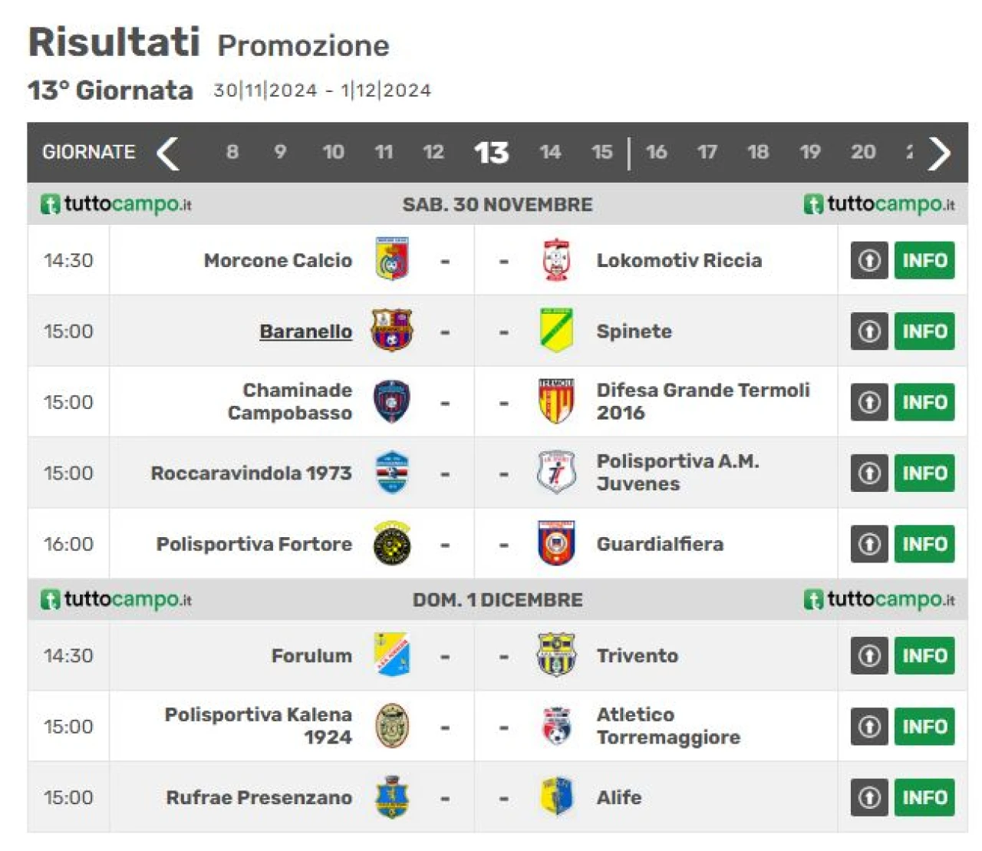Image resolution: width=982 pixels, height=851 pixels.
Task: Go to previous giornate with left chevron
Action: 168,153
